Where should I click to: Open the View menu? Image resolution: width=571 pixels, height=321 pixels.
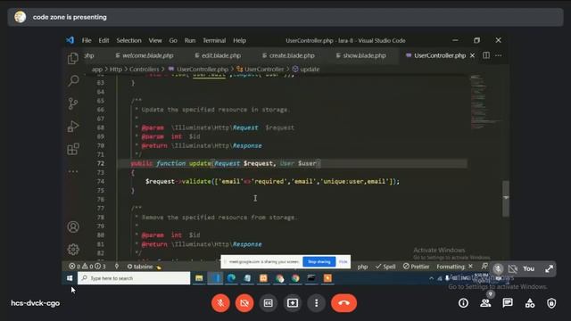coord(155,40)
